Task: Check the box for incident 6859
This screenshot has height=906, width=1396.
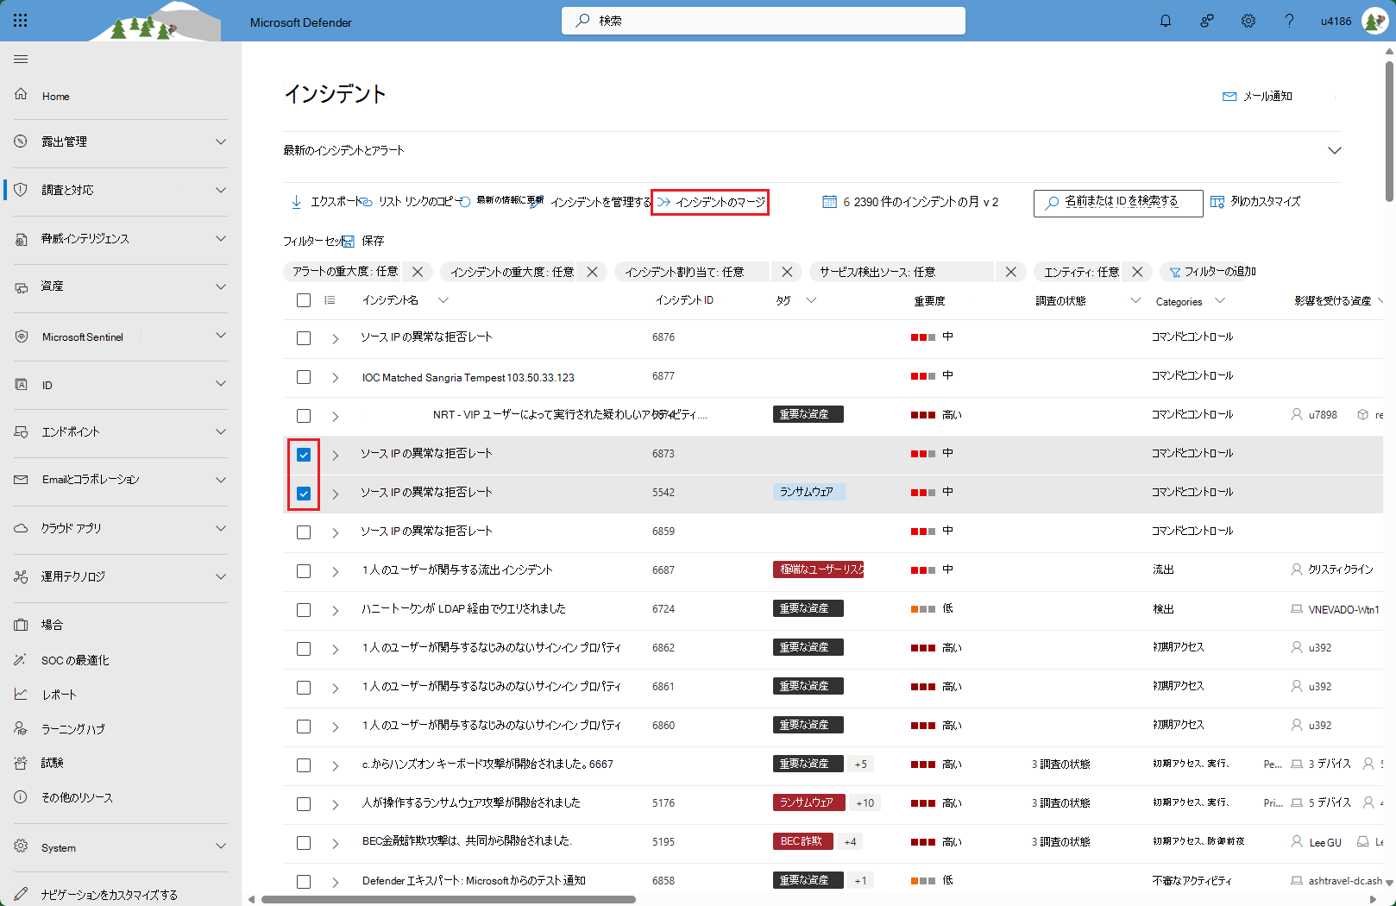Action: click(304, 532)
